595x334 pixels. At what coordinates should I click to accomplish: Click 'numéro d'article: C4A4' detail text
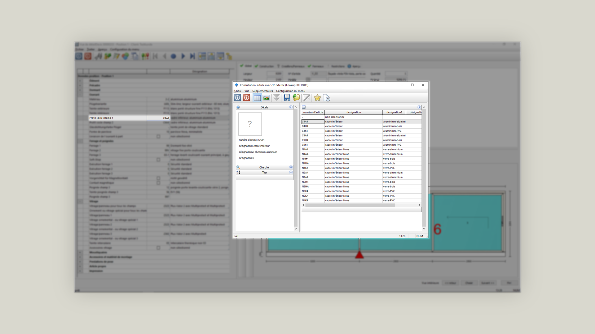point(252,140)
